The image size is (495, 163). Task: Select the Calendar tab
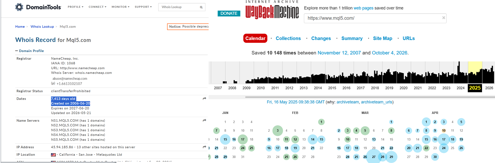pyautogui.click(x=255, y=38)
